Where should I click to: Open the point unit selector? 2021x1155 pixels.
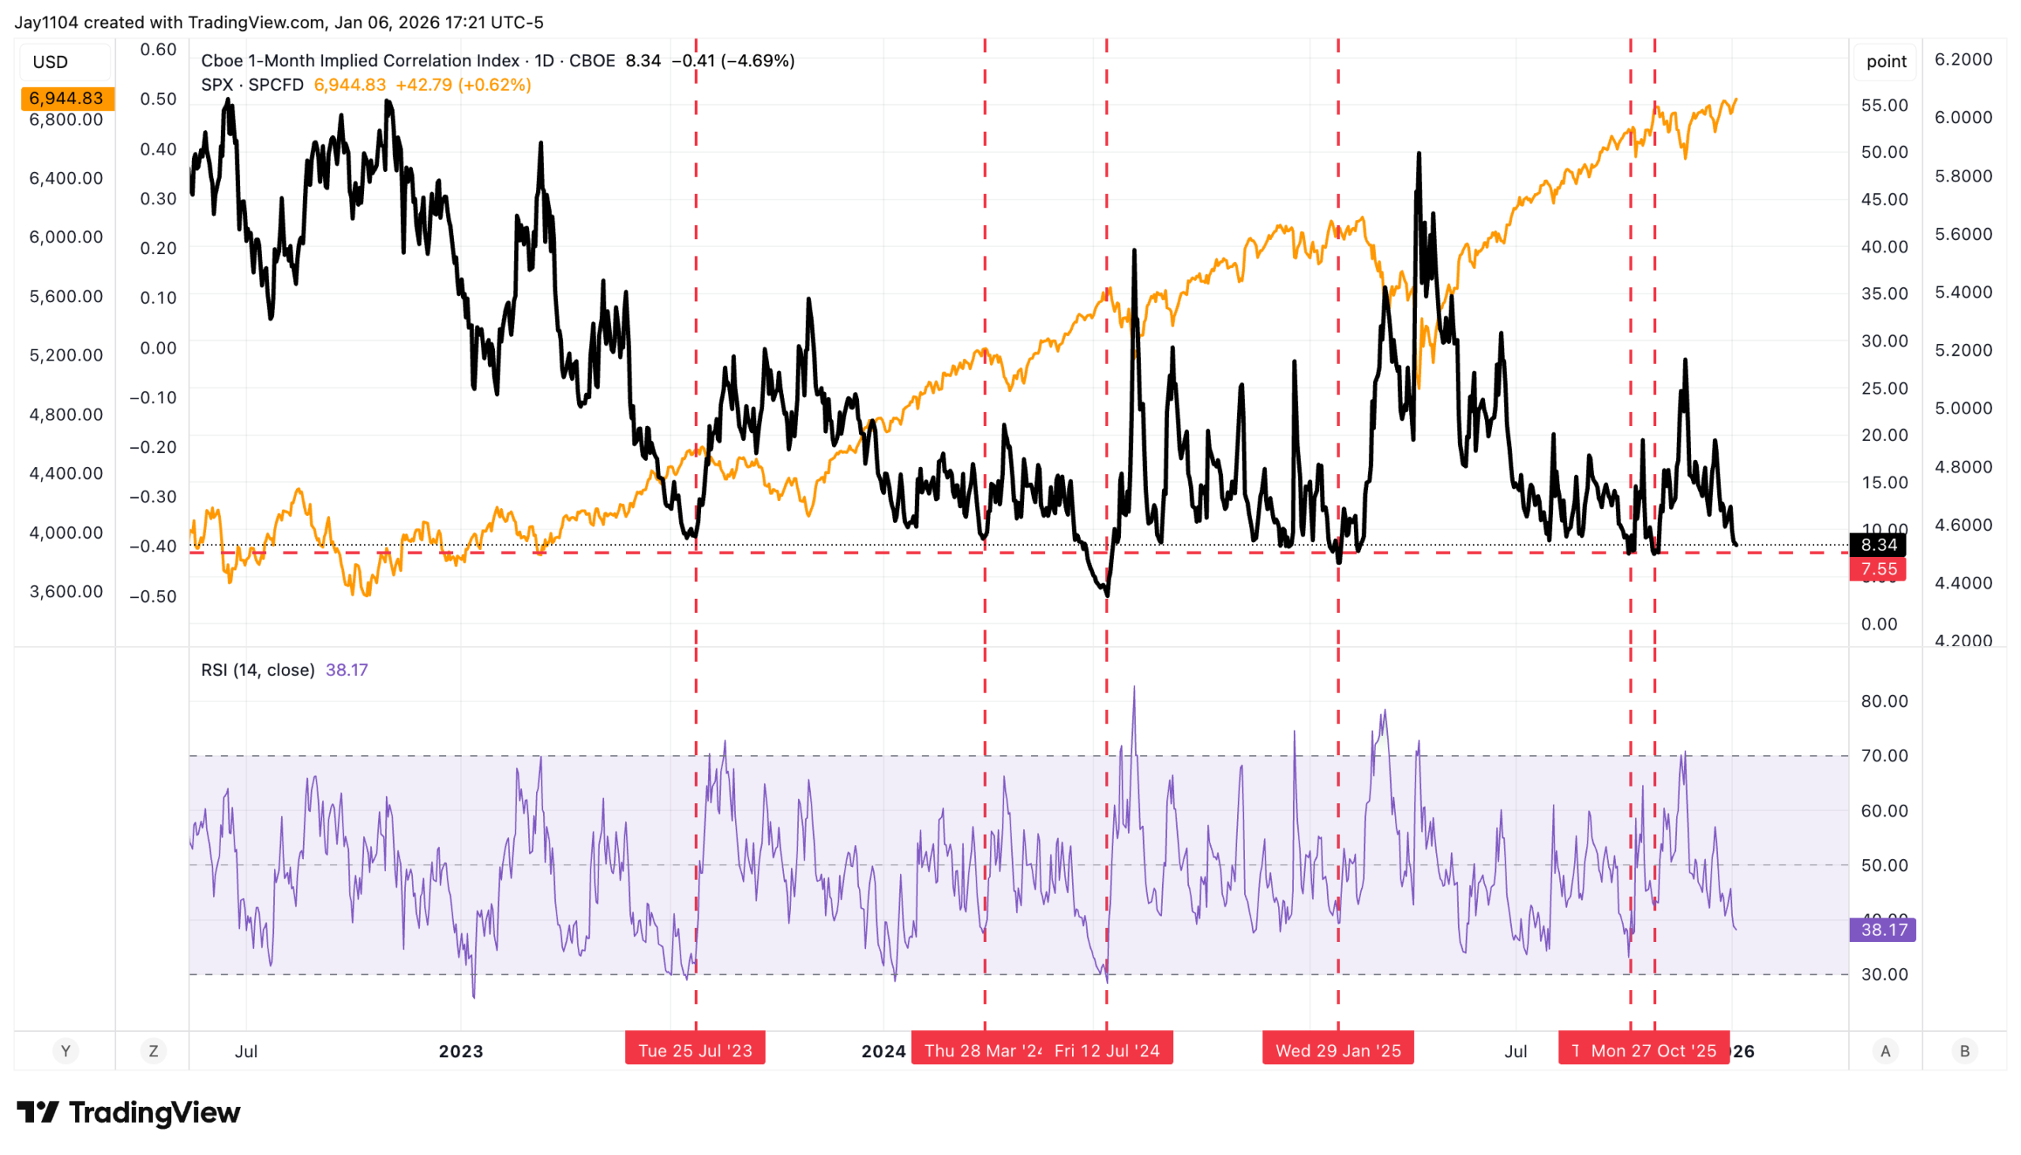pyautogui.click(x=1885, y=61)
